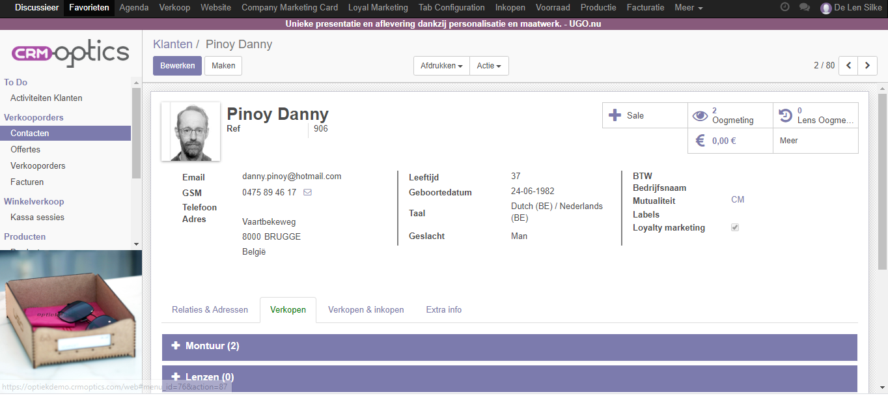The image size is (888, 396).
Task: Click the eye icon for Oogmeting
Action: coord(700,116)
